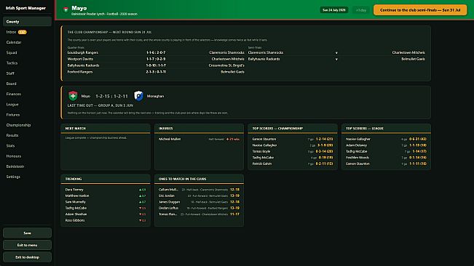Click Charlestown Mitchels in the semi-finals list

tap(408, 52)
